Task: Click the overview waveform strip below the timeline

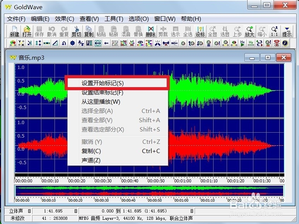Action: (x=149, y=191)
